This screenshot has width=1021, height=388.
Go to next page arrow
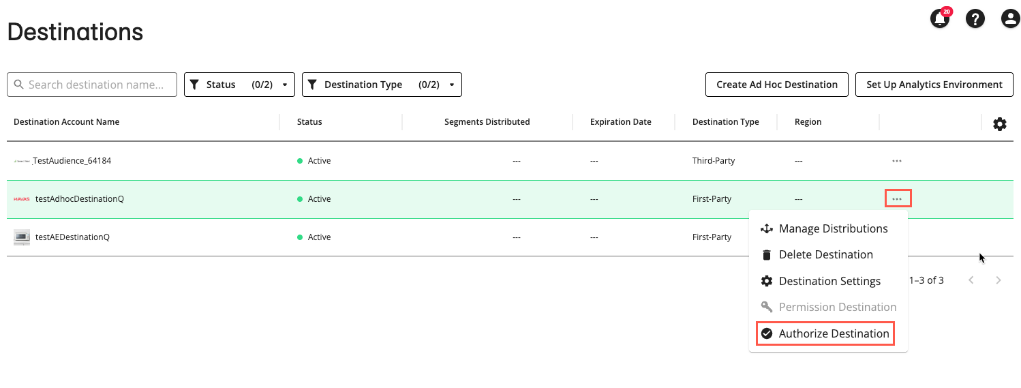click(999, 280)
